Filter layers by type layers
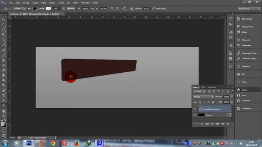The height and width of the screenshot is (147, 262). tap(219, 91)
